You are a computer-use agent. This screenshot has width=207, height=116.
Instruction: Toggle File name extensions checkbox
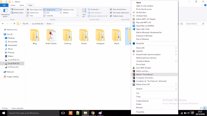click(111, 13)
